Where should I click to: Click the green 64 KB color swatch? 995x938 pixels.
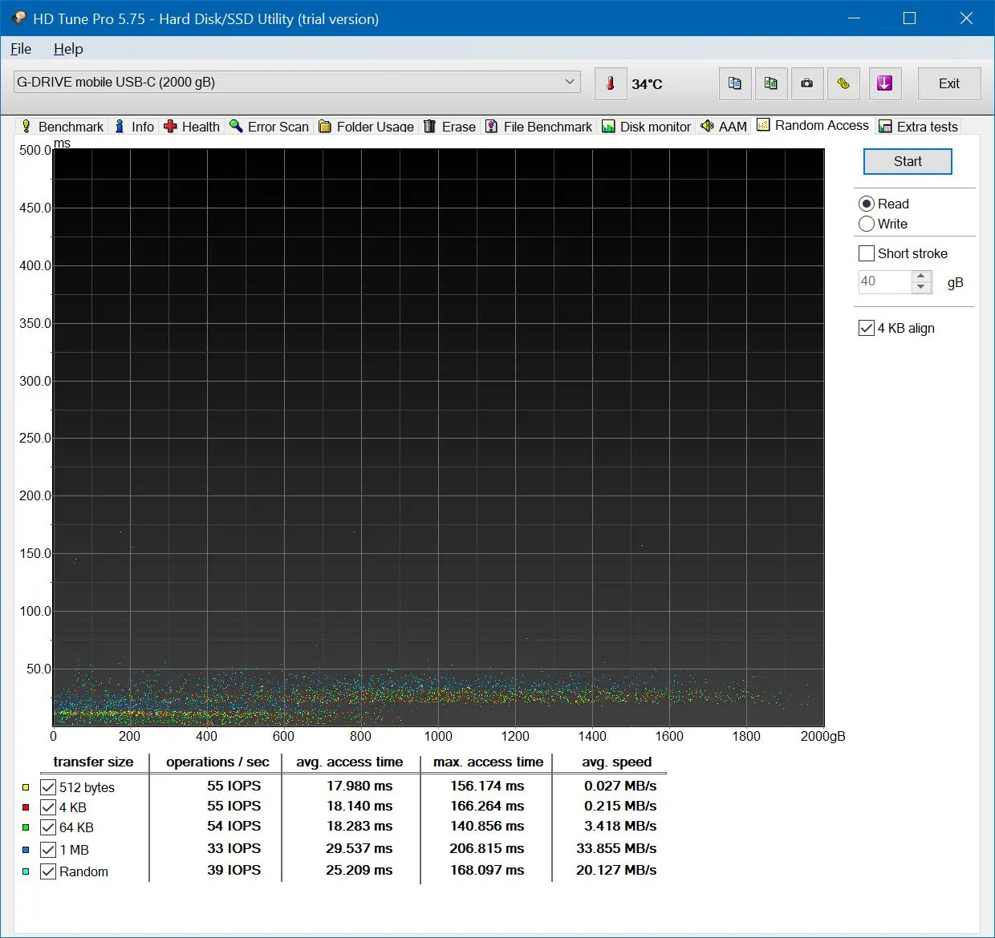26,827
